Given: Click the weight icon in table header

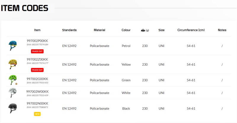Looking at the screenshot, I should pos(143,30).
